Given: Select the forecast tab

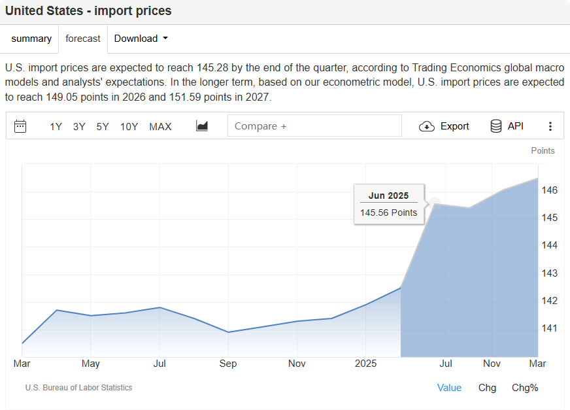Looking at the screenshot, I should point(83,39).
